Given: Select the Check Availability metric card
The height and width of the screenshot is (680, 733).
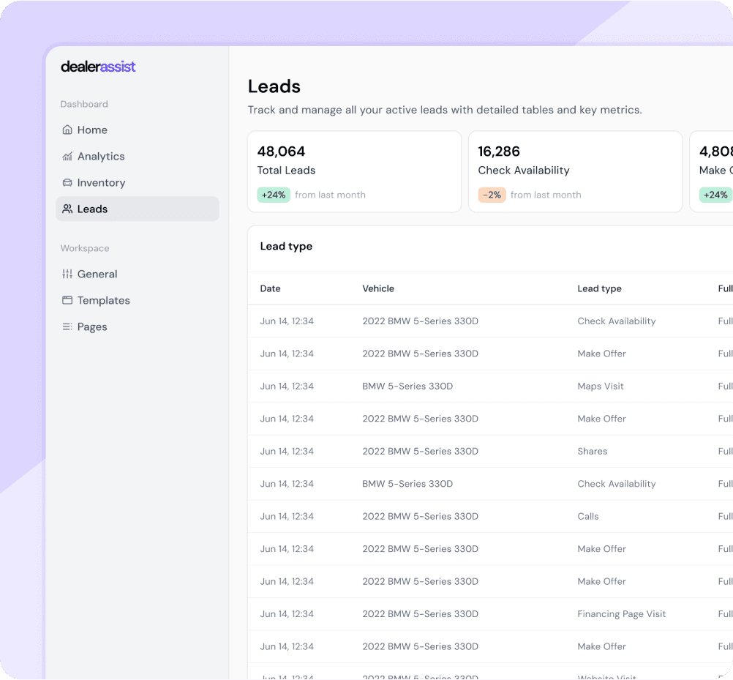Looking at the screenshot, I should point(575,171).
